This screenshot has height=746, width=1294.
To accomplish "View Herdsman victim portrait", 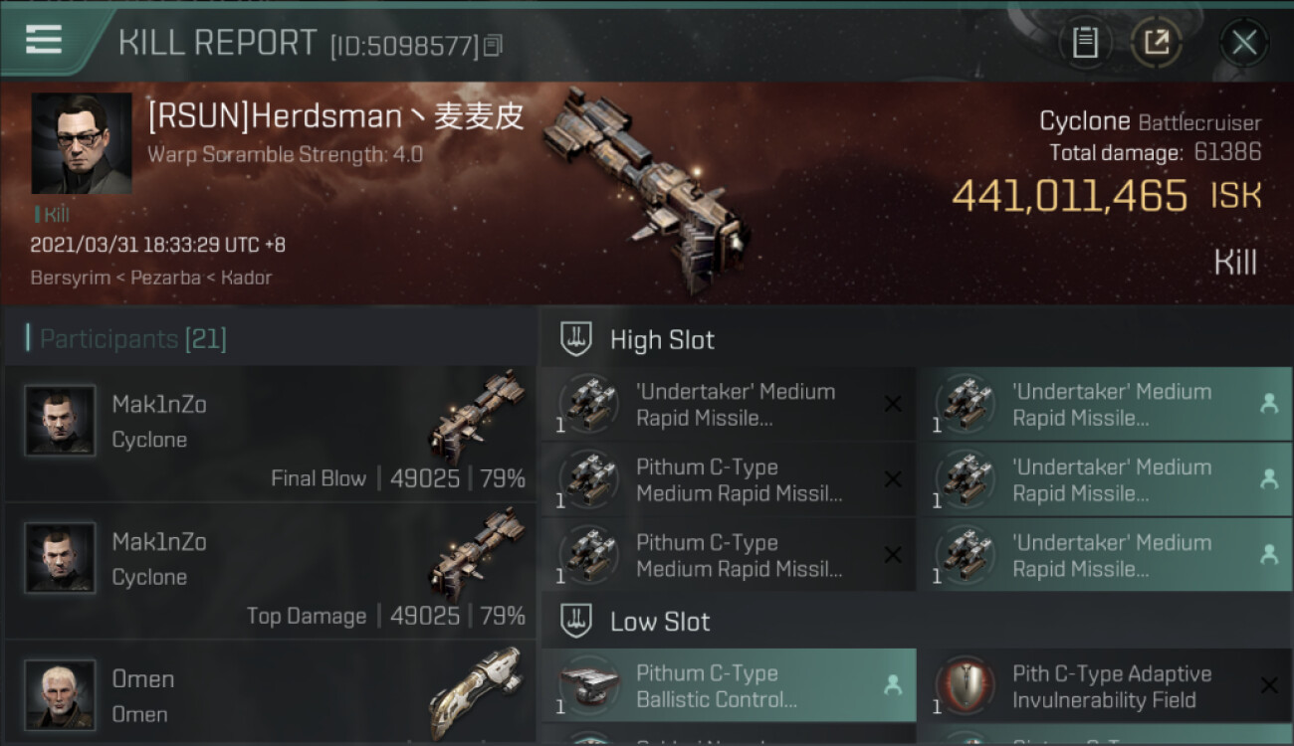I will [x=82, y=144].
